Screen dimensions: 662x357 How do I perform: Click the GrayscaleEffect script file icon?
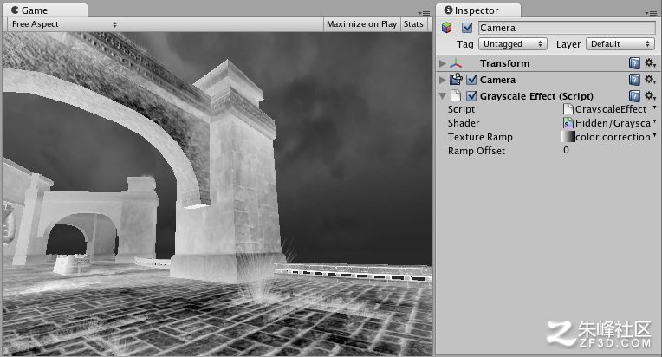568,109
